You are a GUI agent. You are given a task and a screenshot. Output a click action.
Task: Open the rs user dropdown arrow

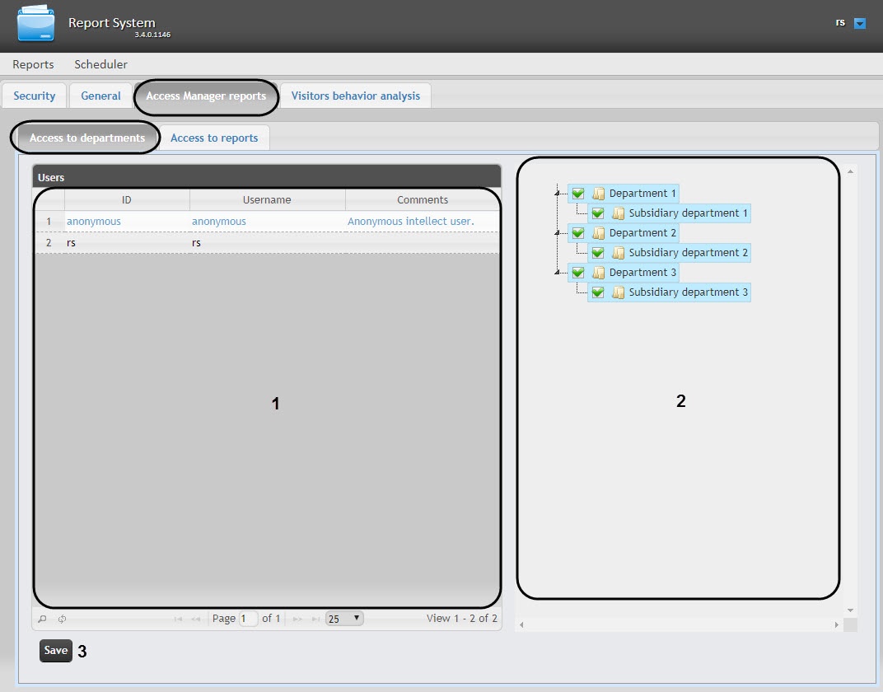coord(860,24)
